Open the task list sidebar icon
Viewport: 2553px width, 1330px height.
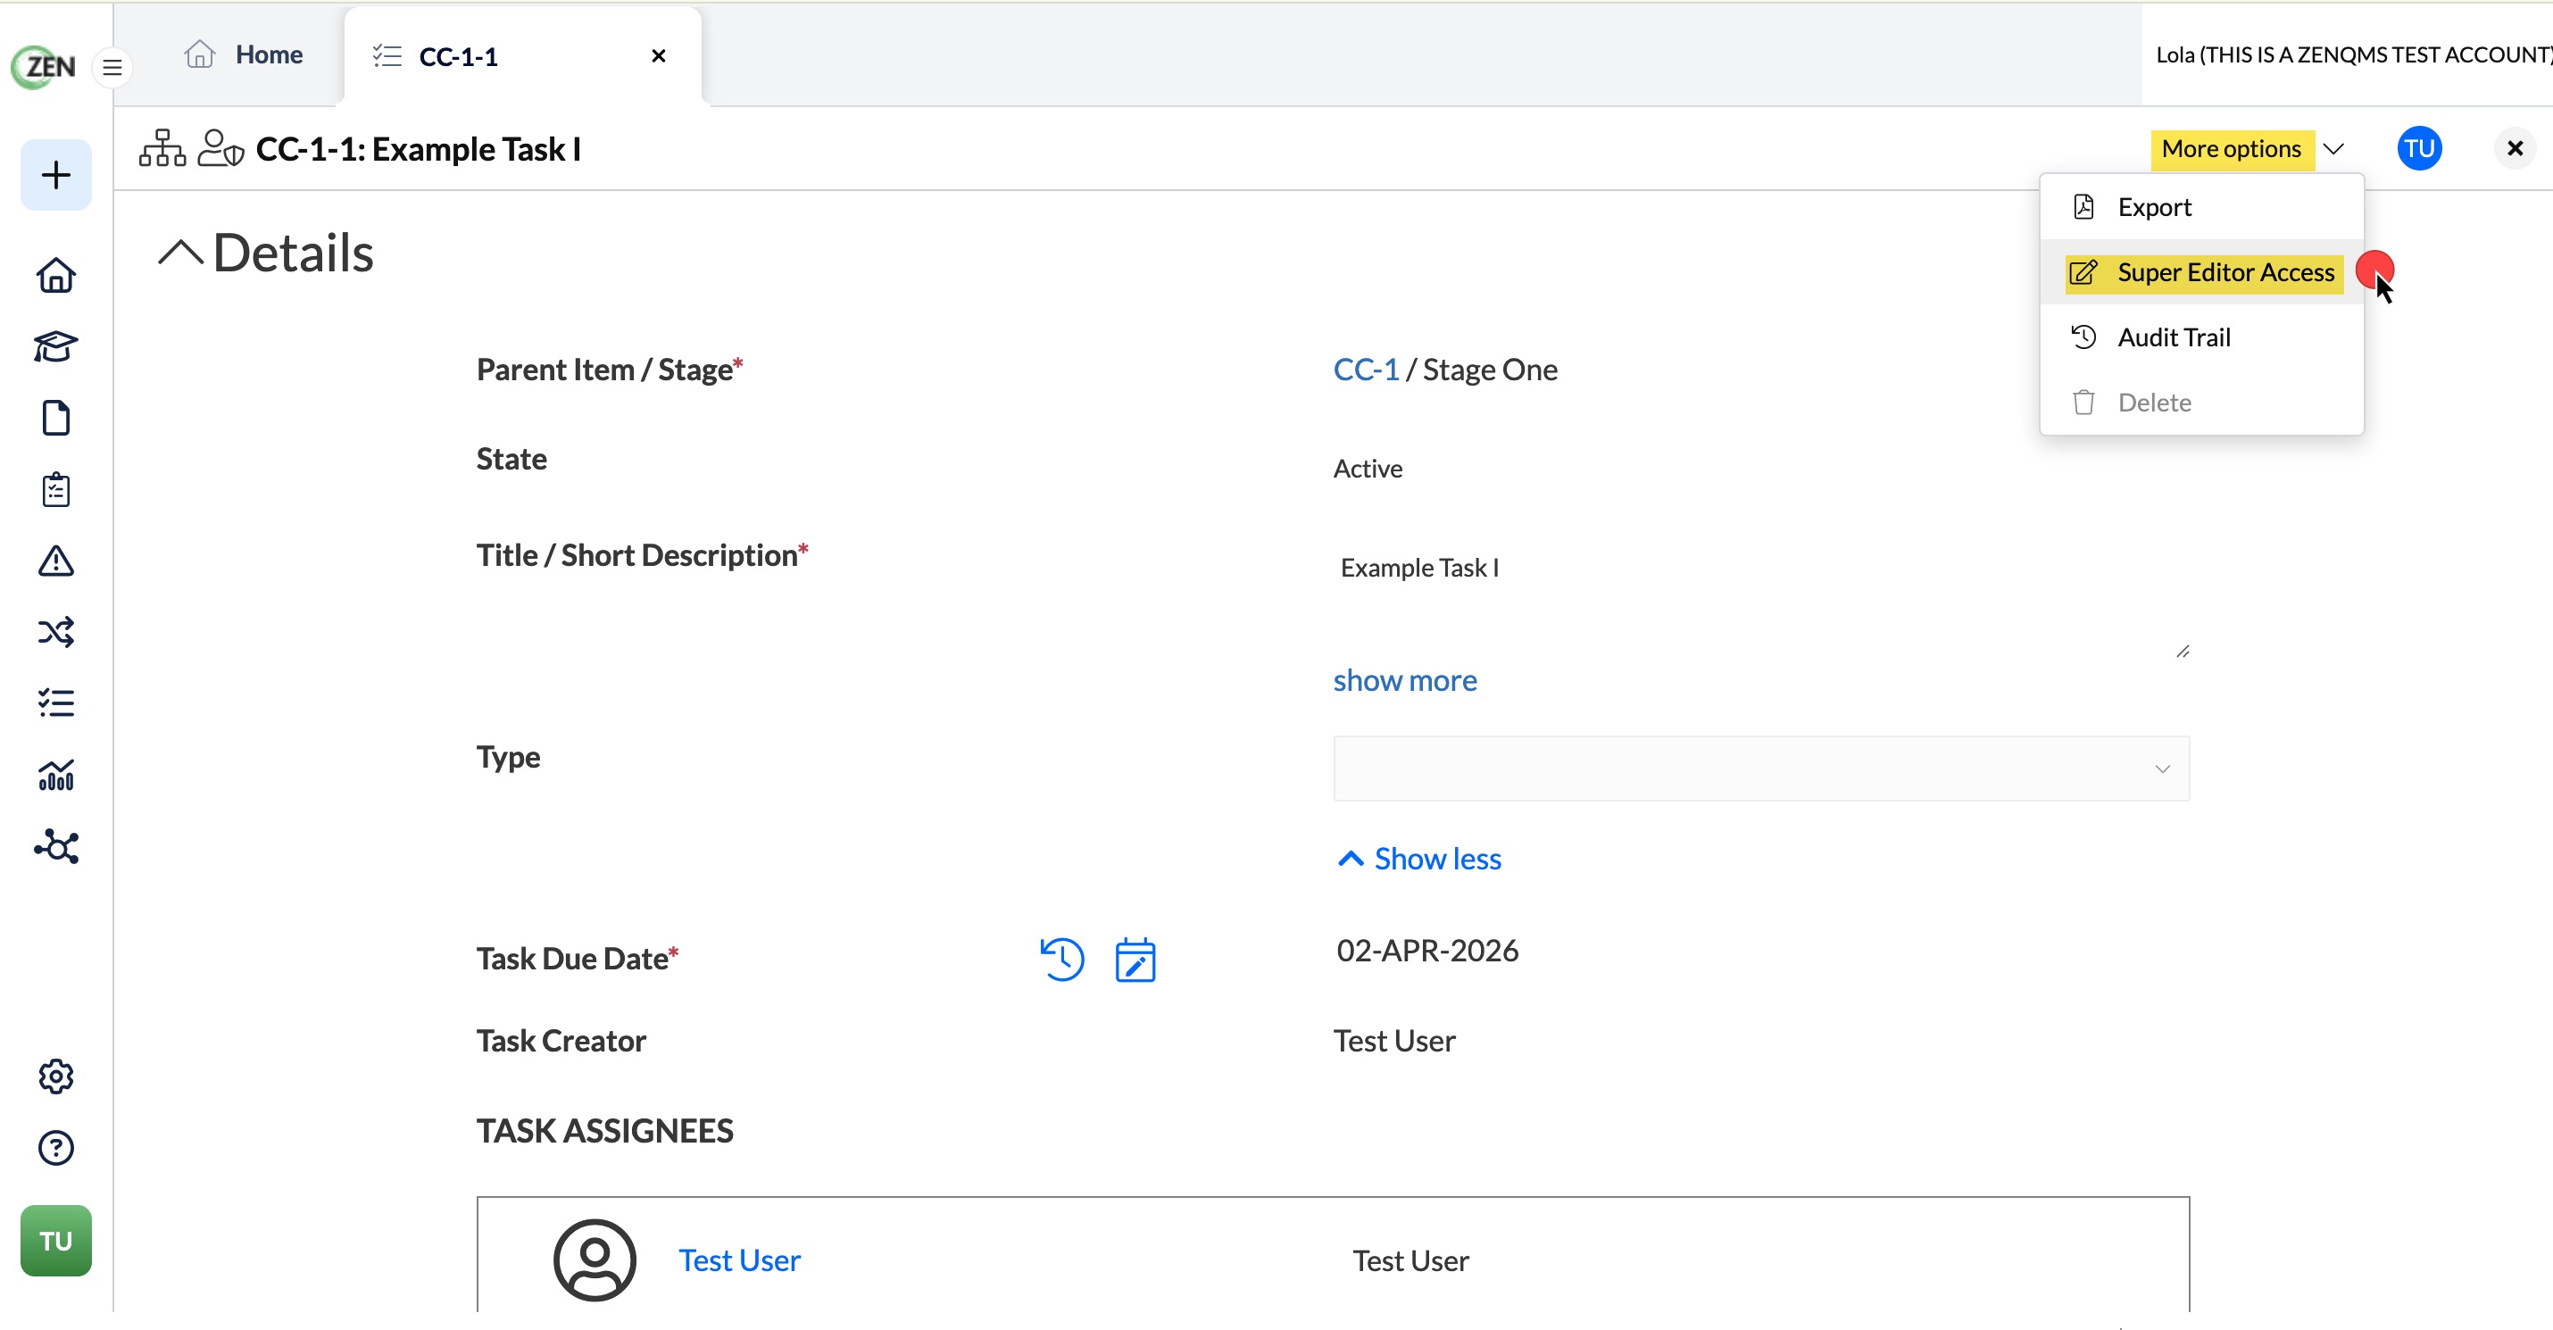(55, 702)
